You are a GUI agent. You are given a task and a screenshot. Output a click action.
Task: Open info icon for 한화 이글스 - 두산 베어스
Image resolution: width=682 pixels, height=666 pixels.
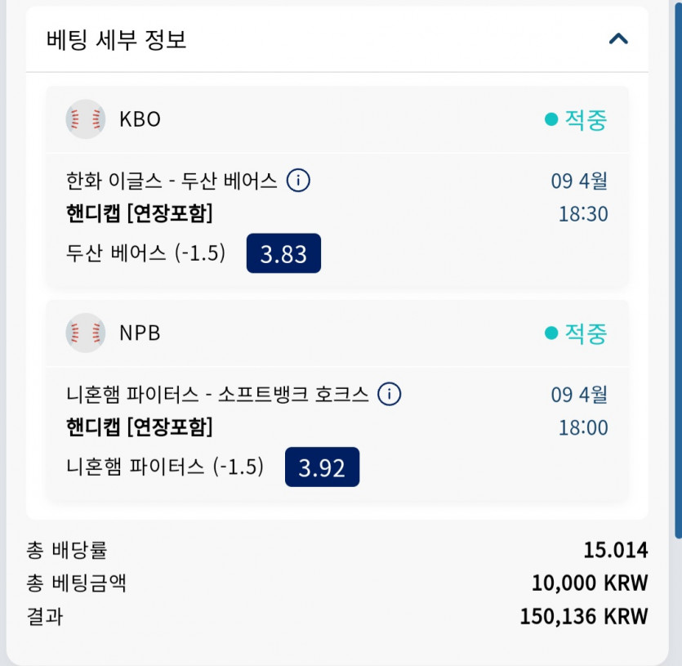(298, 180)
